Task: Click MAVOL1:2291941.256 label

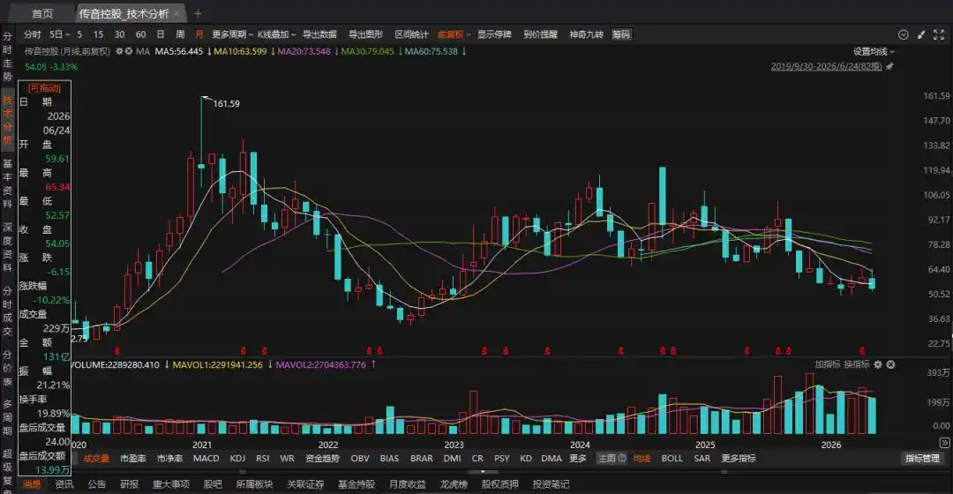Action: tap(218, 364)
